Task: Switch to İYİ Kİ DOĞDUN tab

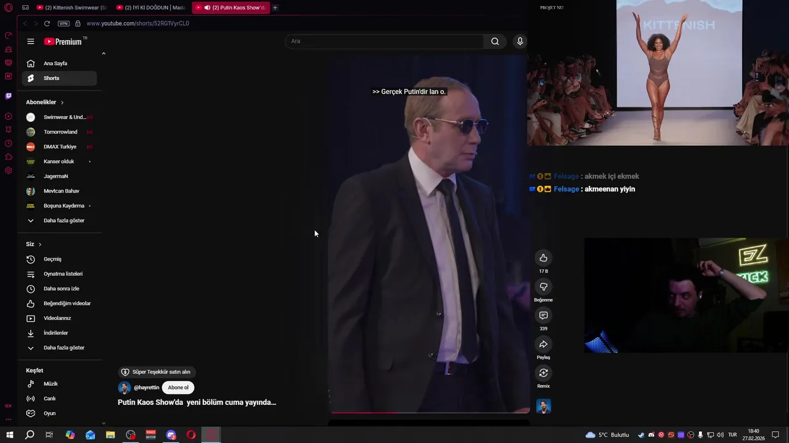Action: [x=152, y=7]
